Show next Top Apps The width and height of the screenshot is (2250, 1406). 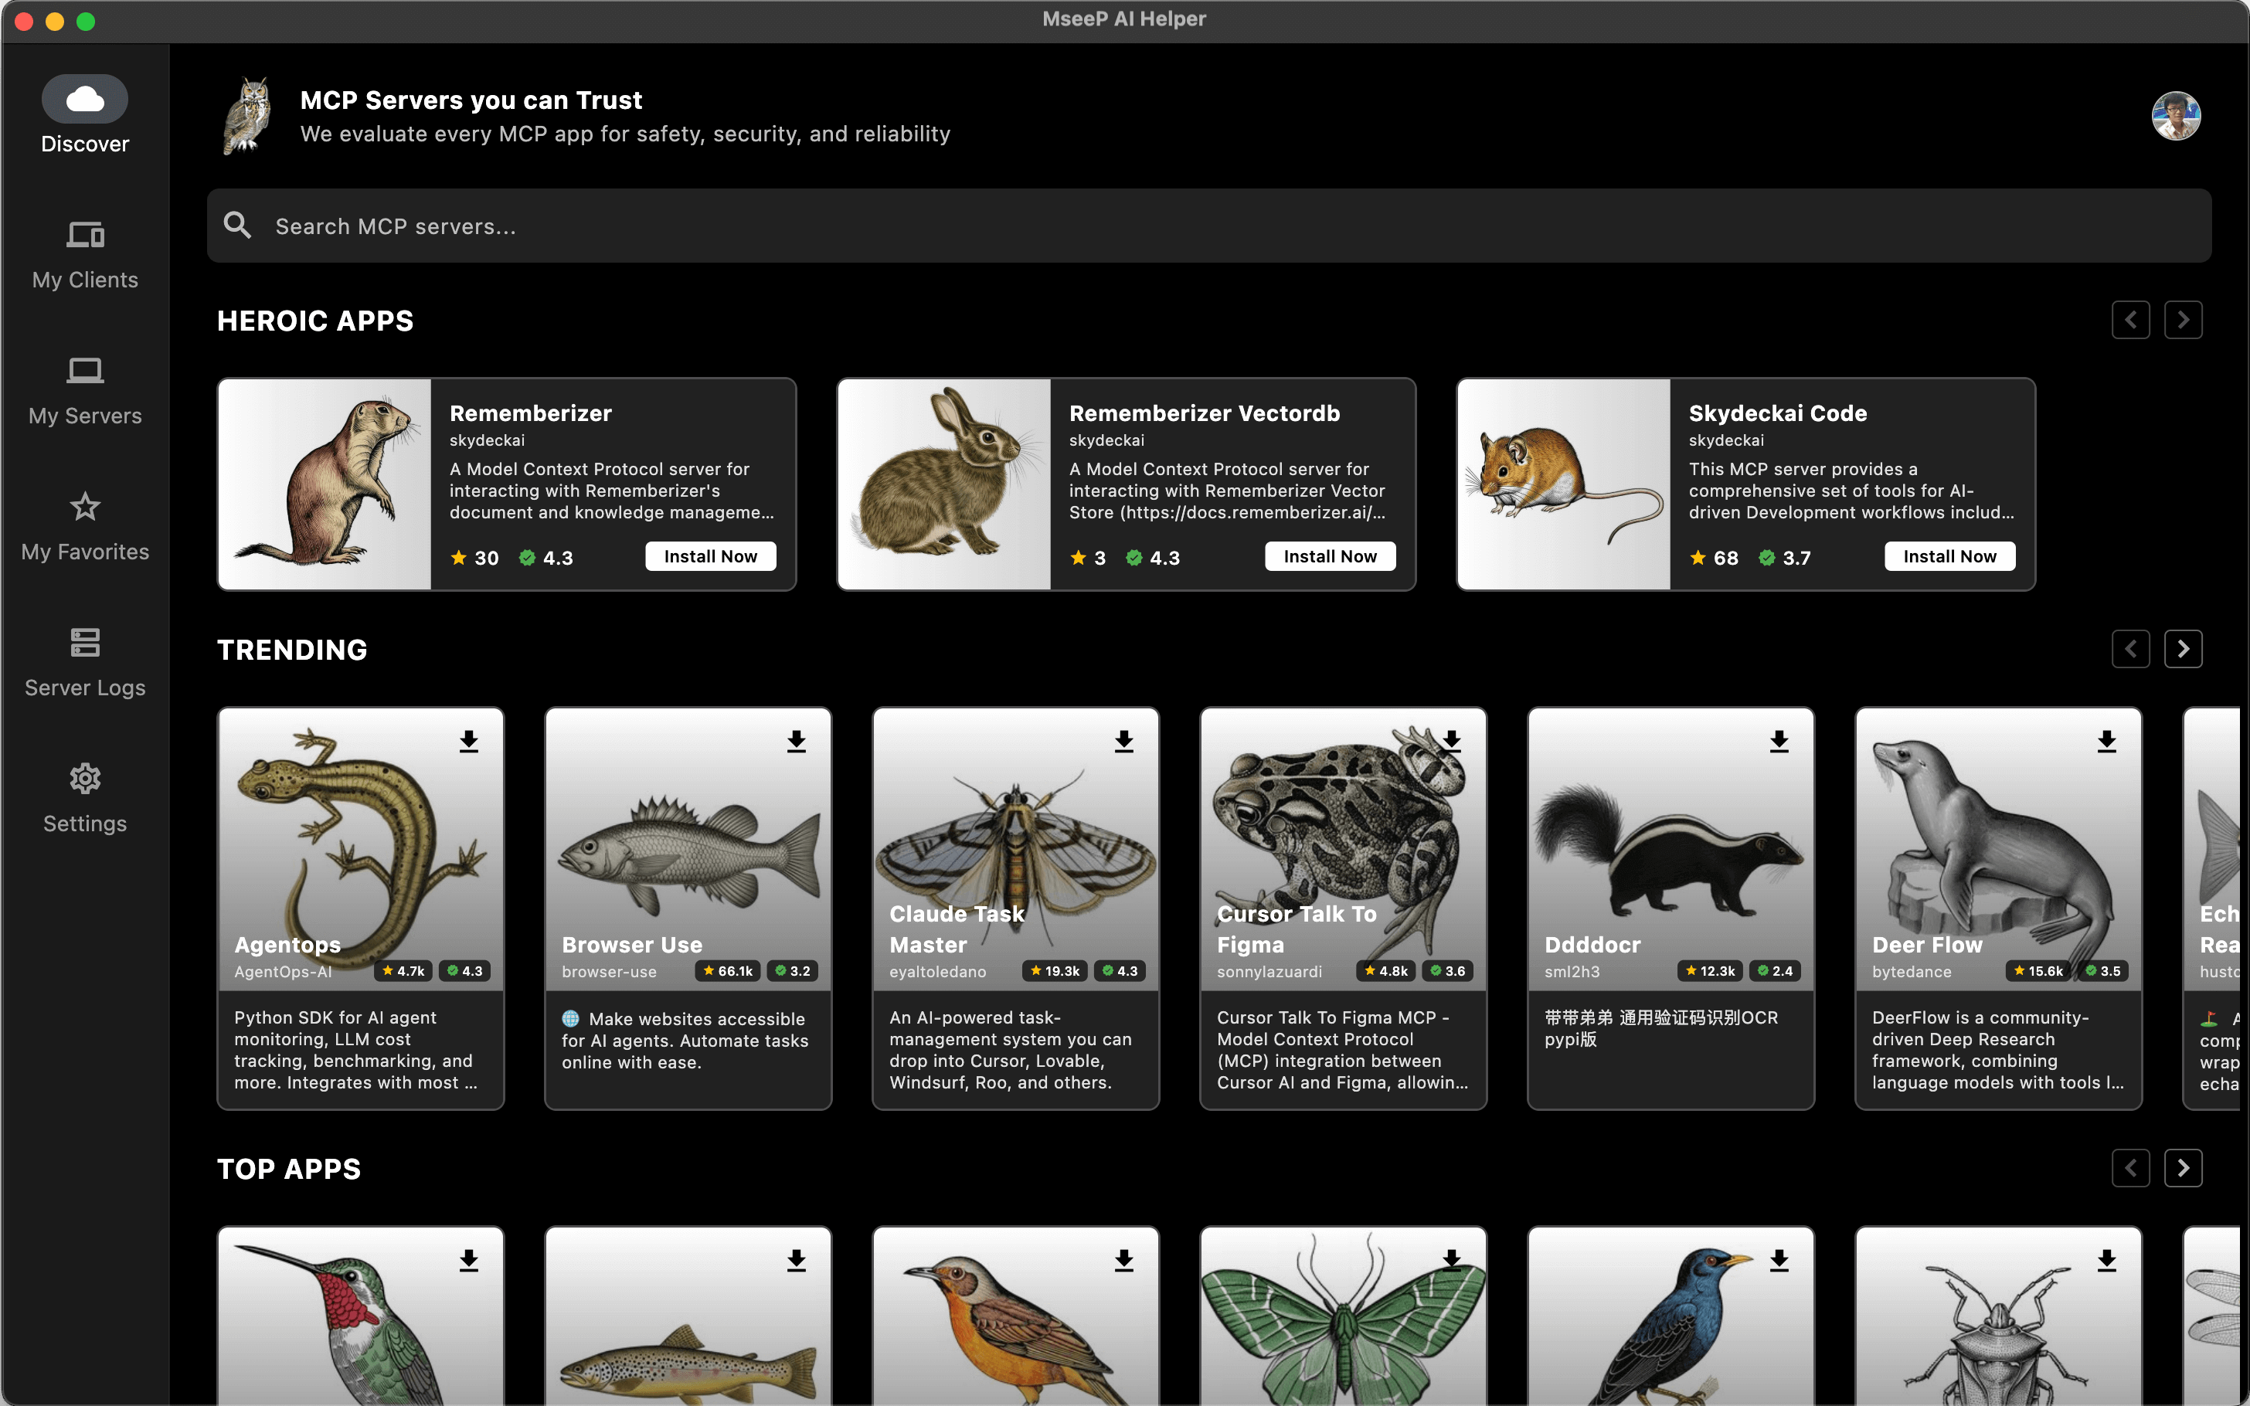coord(2183,1168)
